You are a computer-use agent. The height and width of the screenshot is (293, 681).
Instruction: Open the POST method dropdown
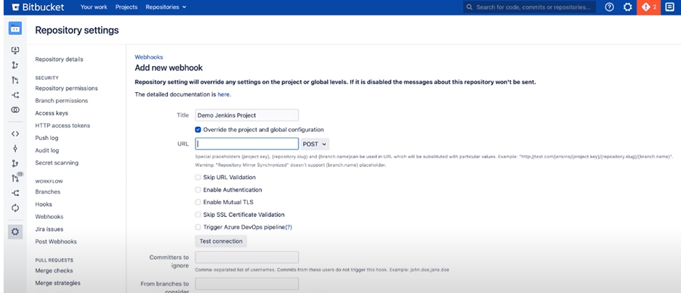pos(315,144)
